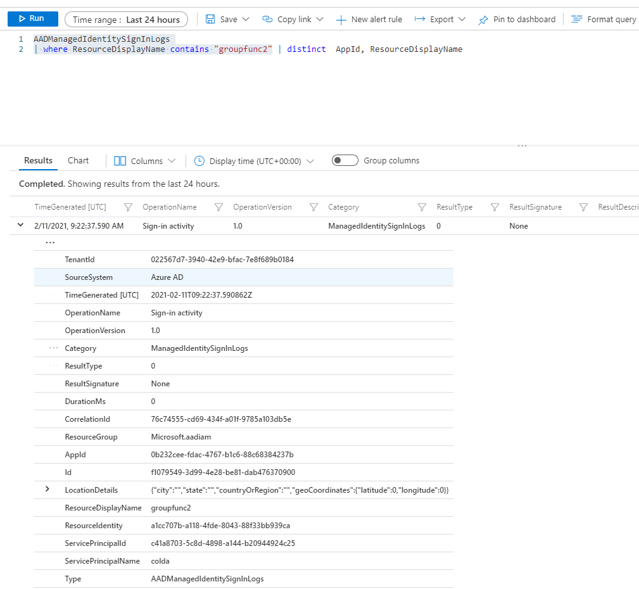
Task: Toggle the Group columns switch
Action: tap(345, 161)
